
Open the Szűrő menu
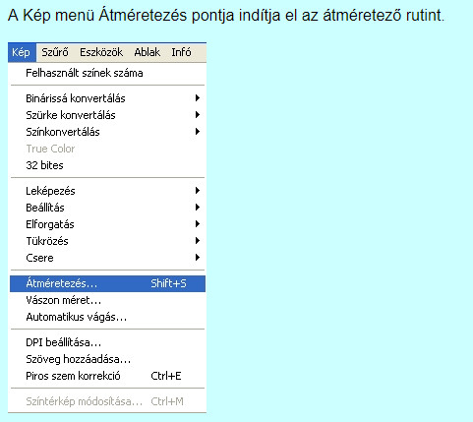click(x=55, y=52)
